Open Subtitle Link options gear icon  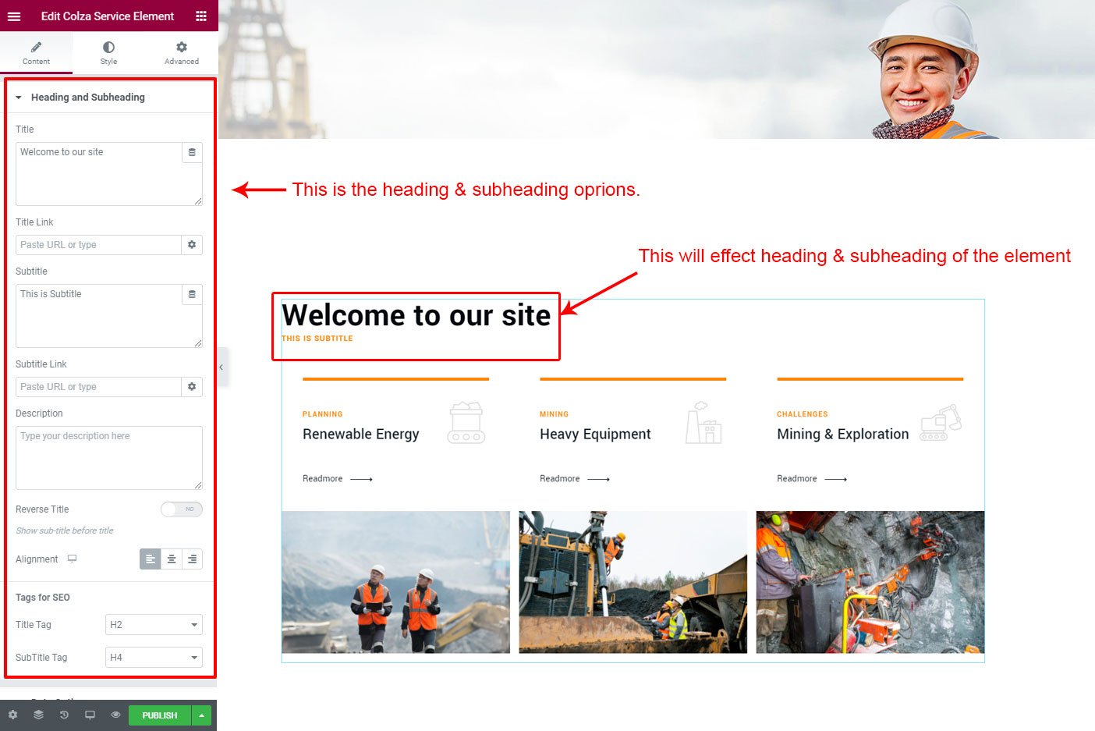(x=192, y=387)
